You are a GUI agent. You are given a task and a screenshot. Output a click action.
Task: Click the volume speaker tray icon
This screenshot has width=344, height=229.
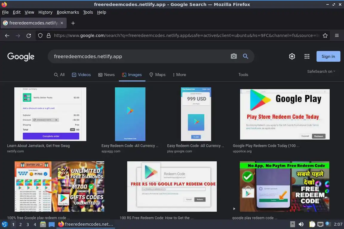(301, 224)
